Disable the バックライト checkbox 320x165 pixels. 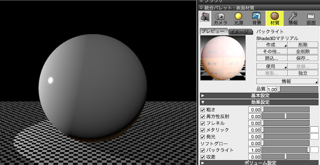pos(203,151)
